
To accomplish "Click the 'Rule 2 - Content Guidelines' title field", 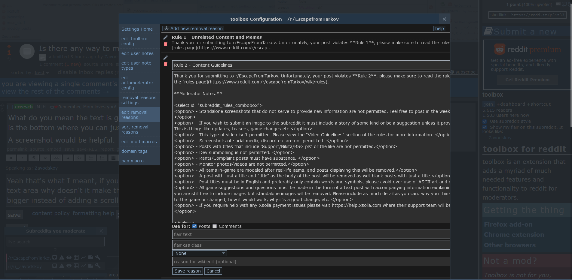I will (311, 65).
